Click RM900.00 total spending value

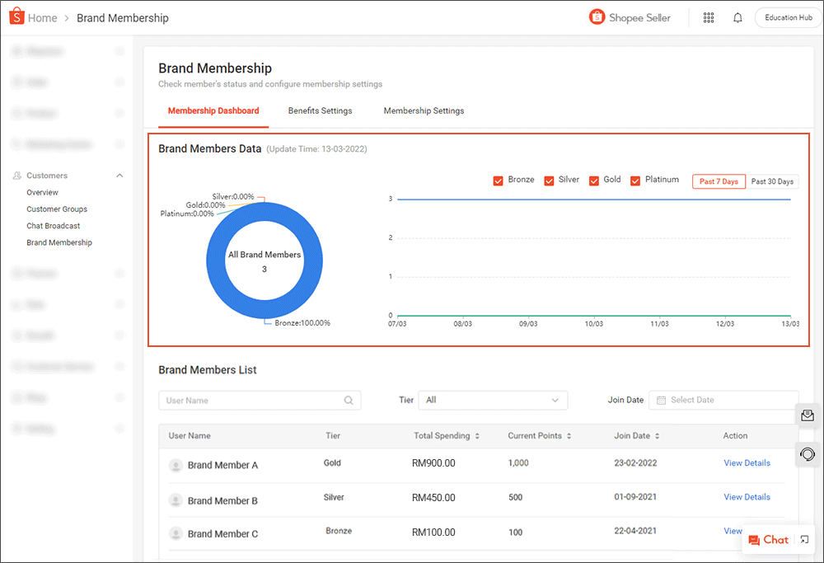[433, 463]
